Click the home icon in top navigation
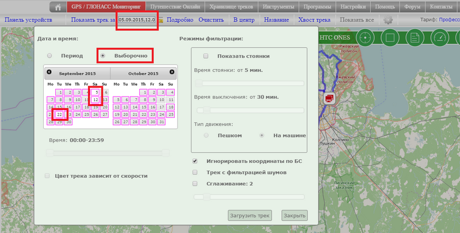This screenshot has width=460, height=233. point(57,7)
